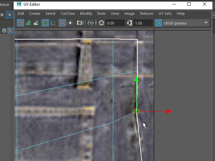Open the sRGB gamma dropdown

pyautogui.click(x=206, y=23)
